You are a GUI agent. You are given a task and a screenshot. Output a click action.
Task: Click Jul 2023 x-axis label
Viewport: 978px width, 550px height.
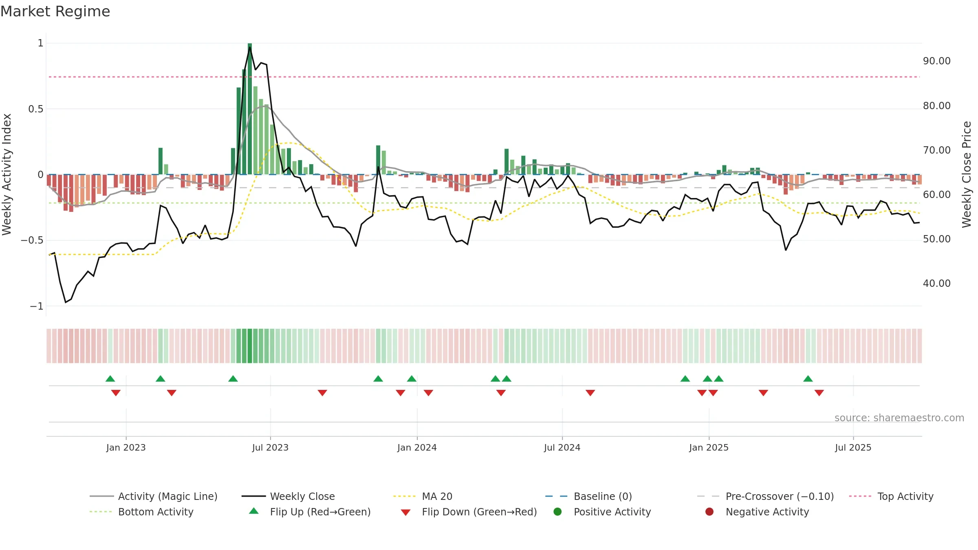(x=270, y=447)
